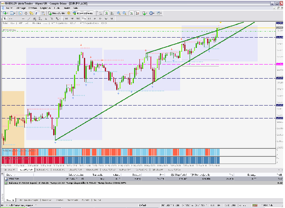Select the crosshair tool
The width and height of the screenshot is (285, 208).
point(10,19)
